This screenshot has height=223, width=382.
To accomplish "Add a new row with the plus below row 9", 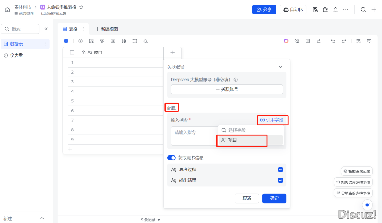I will tap(70, 149).
